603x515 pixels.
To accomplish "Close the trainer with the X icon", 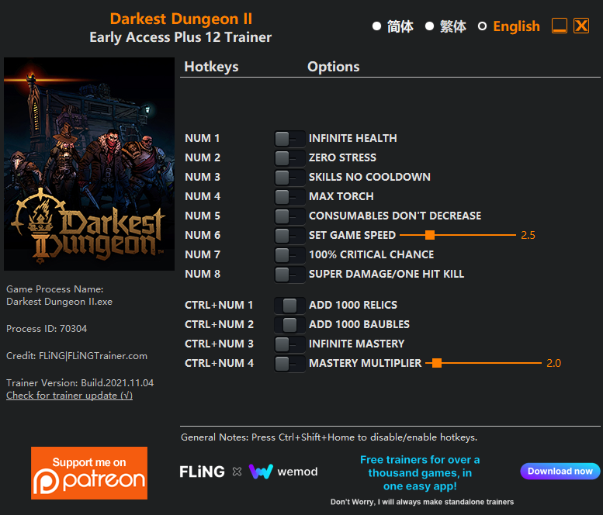I will (x=581, y=26).
